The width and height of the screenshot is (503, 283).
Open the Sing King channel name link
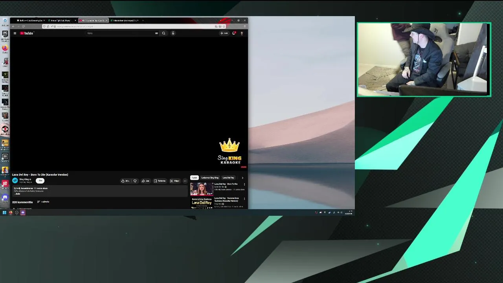point(24,179)
